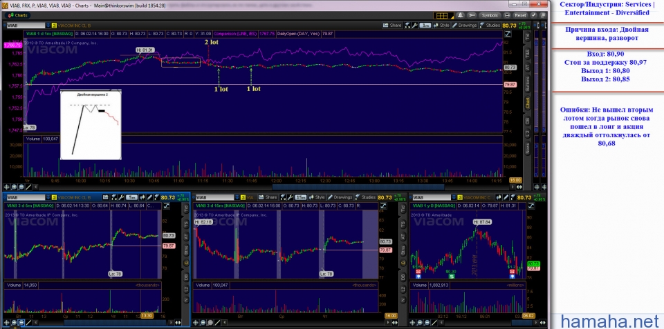Click the zoom out icon below the main chart
Screen dimensions: 664x329
click(21, 187)
